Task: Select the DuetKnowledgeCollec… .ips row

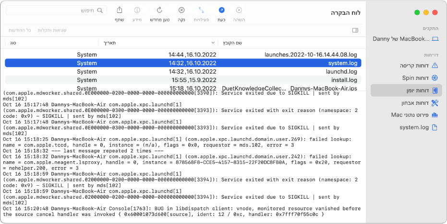Action: (x=183, y=88)
